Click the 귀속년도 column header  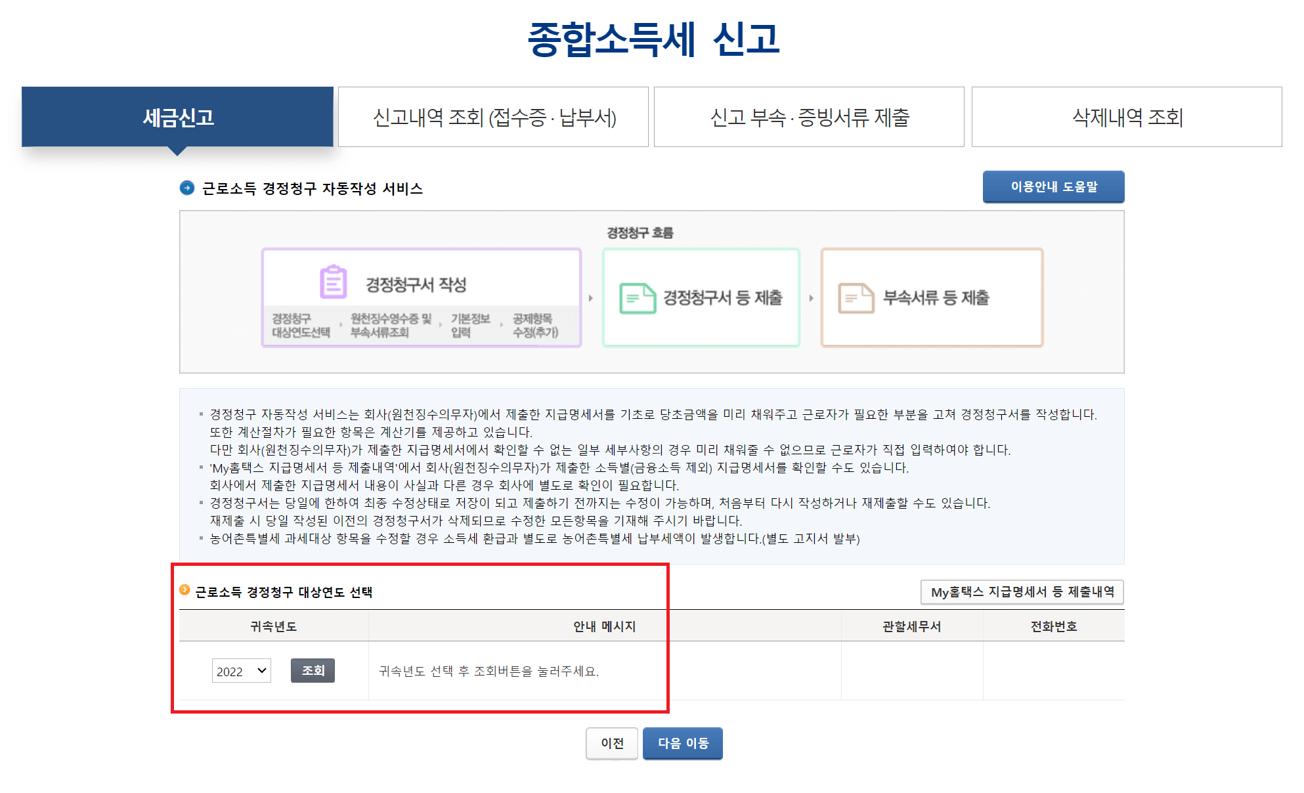tap(273, 626)
